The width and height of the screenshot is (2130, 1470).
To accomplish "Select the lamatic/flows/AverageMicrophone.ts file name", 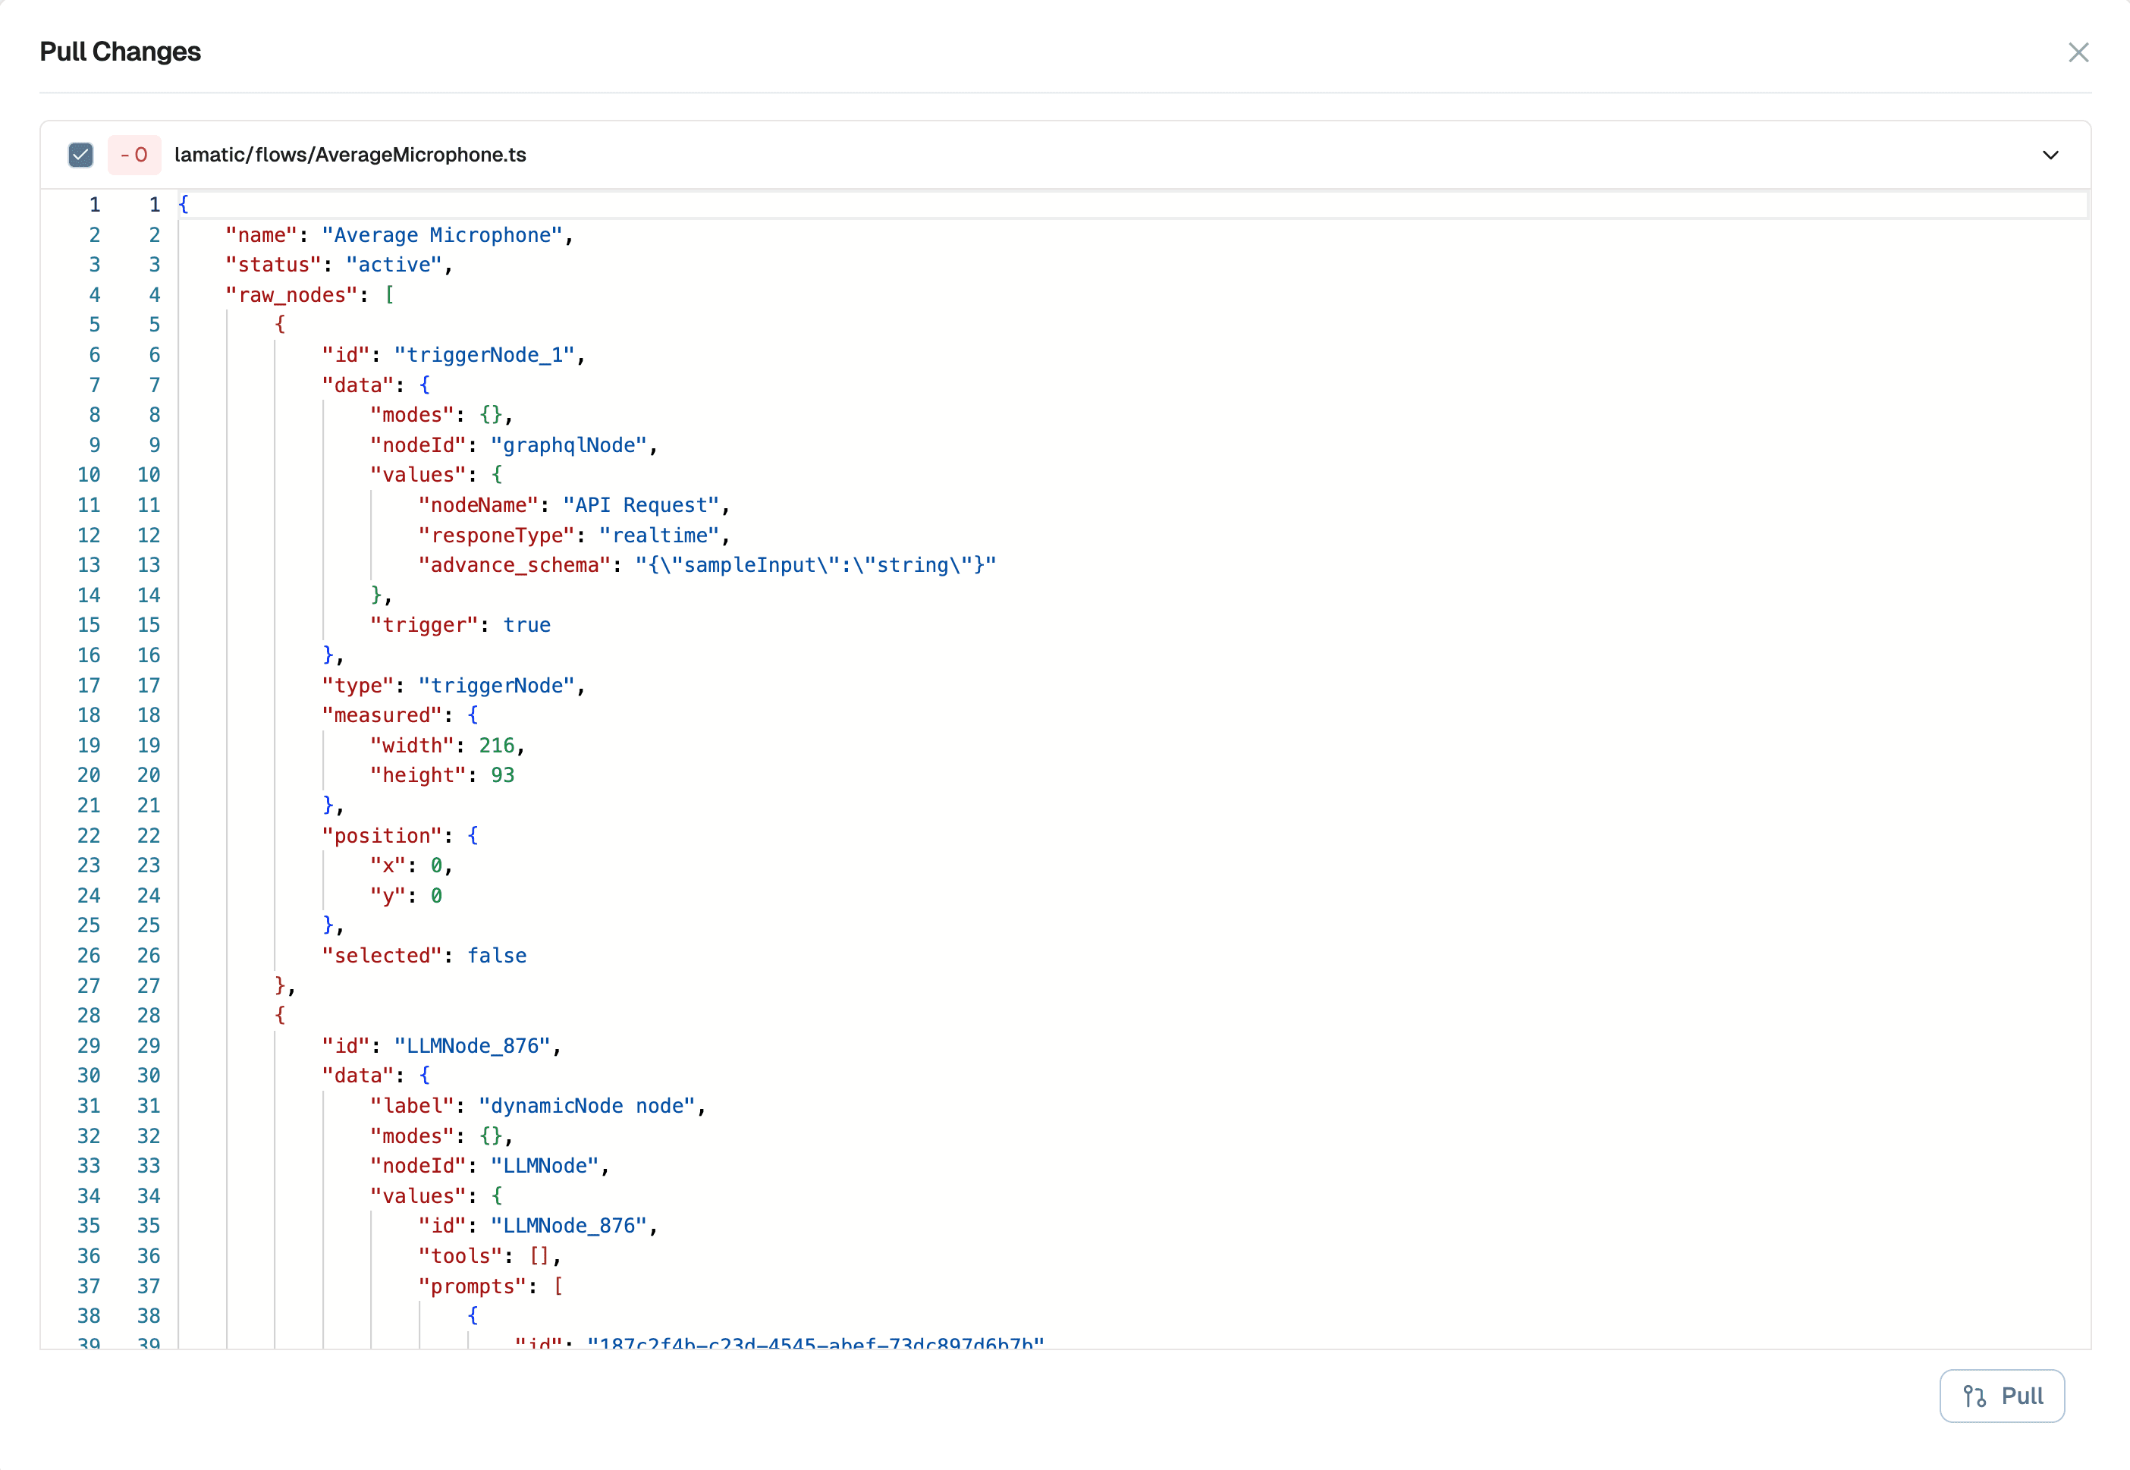I will tap(350, 155).
